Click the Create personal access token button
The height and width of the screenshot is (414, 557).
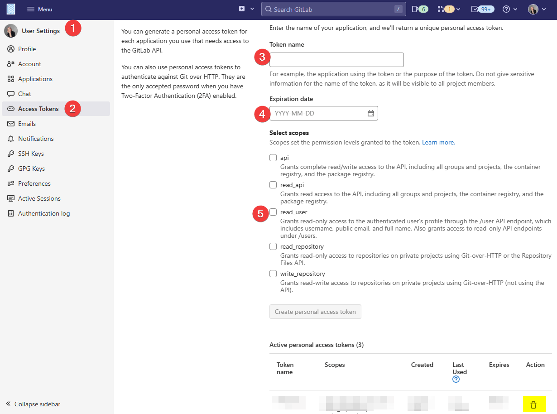[x=315, y=311]
